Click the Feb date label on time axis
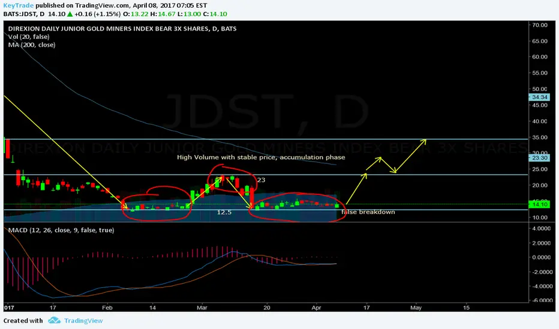 click(x=107, y=307)
